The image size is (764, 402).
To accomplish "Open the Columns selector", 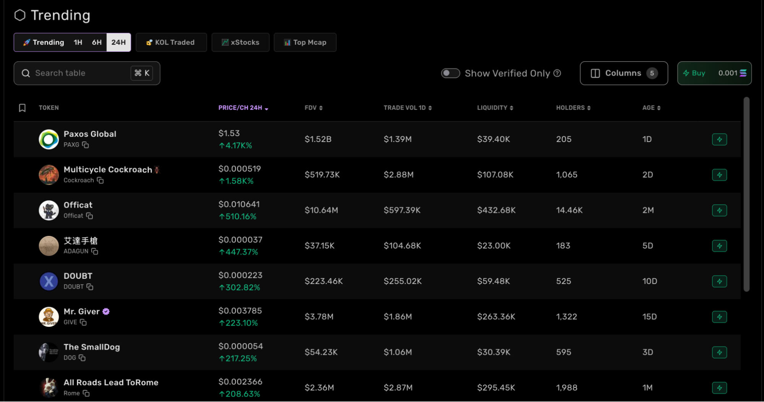I will 623,73.
